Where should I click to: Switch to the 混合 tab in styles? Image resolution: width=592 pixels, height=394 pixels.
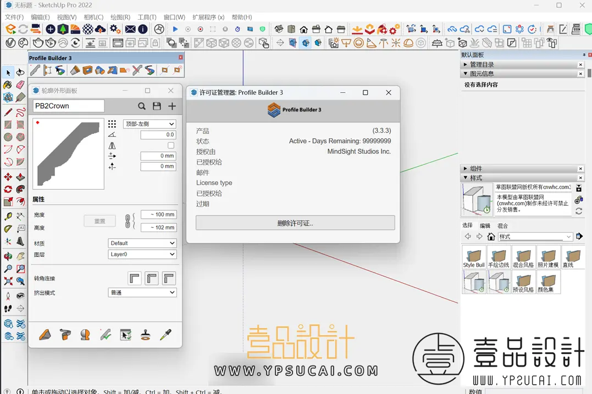[x=502, y=226]
